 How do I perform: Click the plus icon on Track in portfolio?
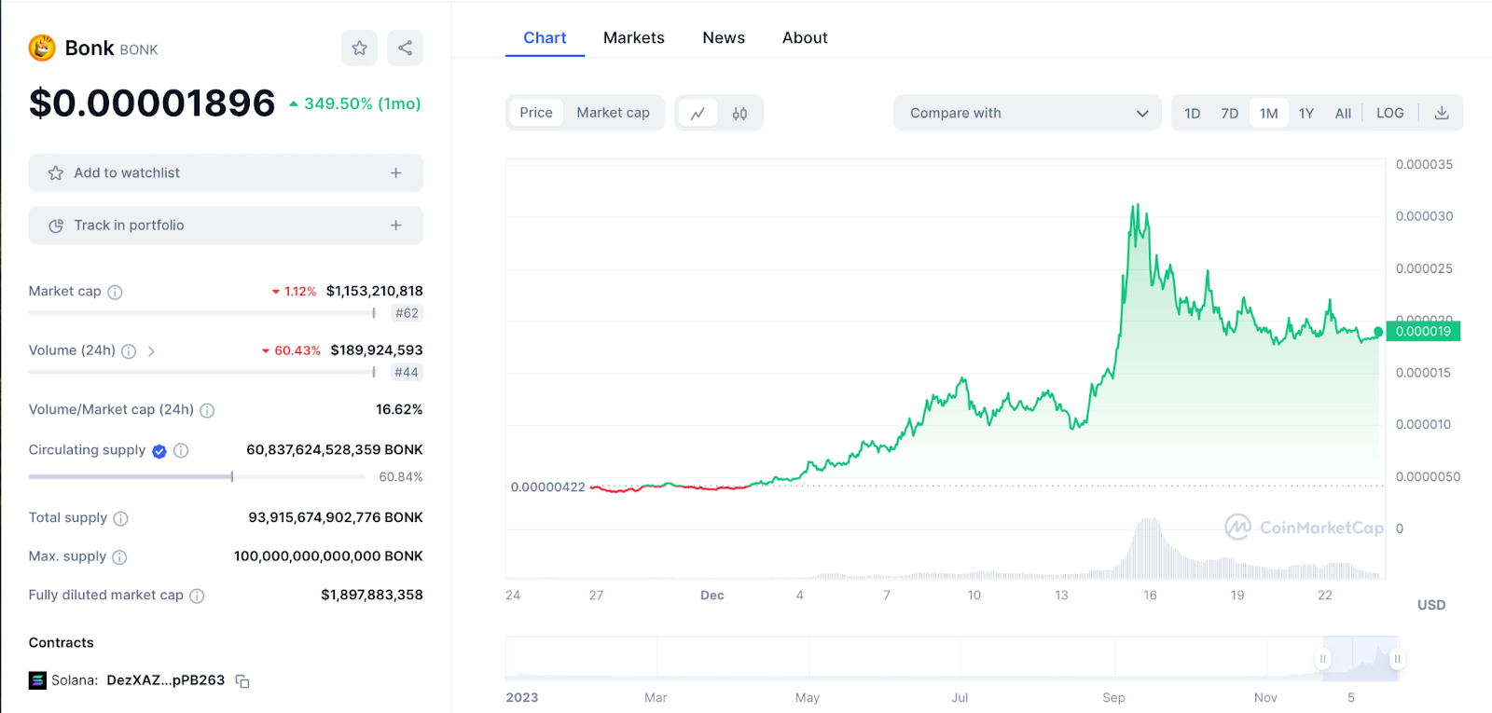point(396,226)
